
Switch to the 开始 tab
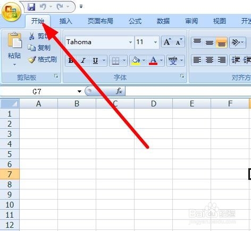[38, 21]
